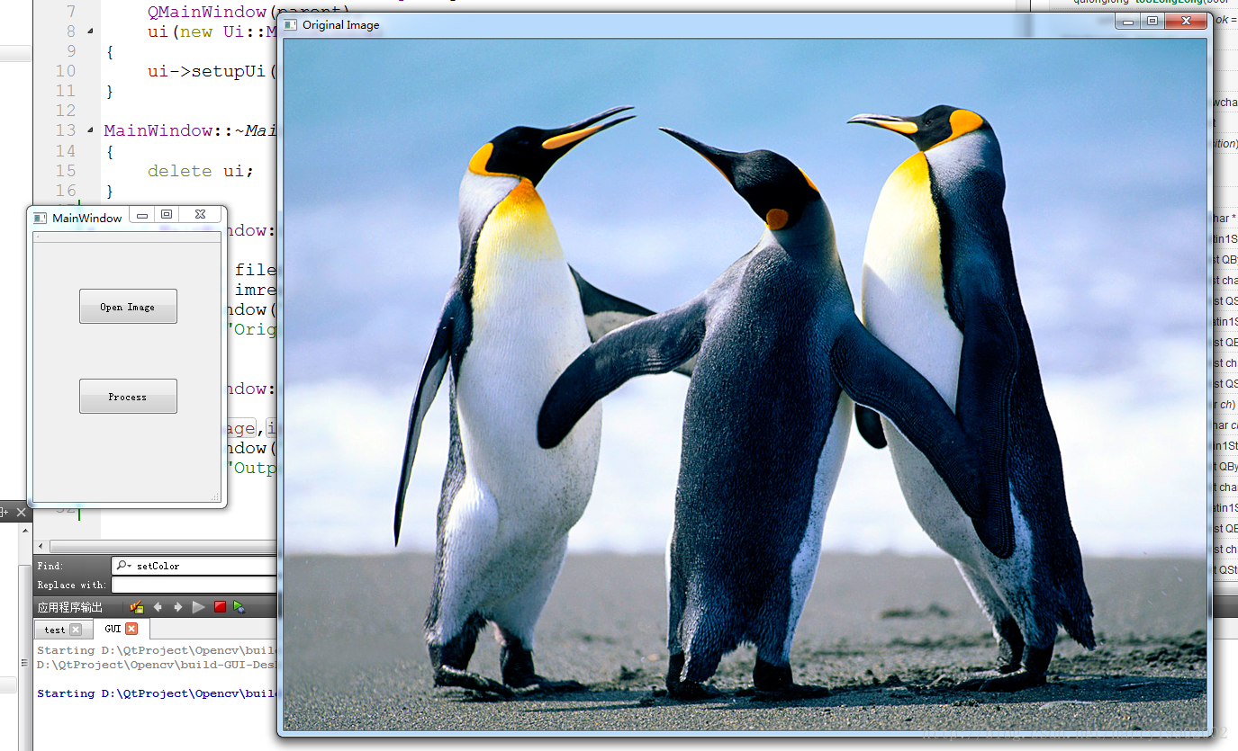Close the GUI output tab
Screen dimensions: 1238x751
tap(131, 629)
